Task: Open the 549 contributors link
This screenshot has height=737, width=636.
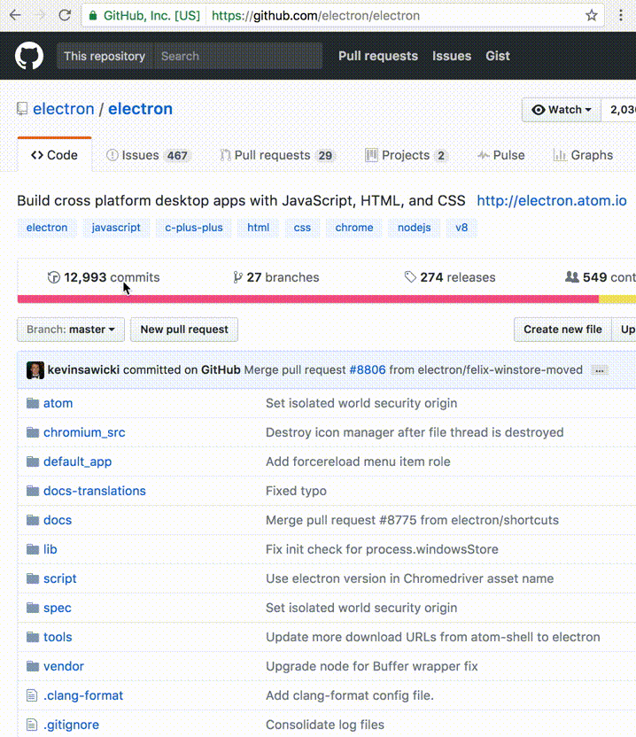Action: (601, 277)
